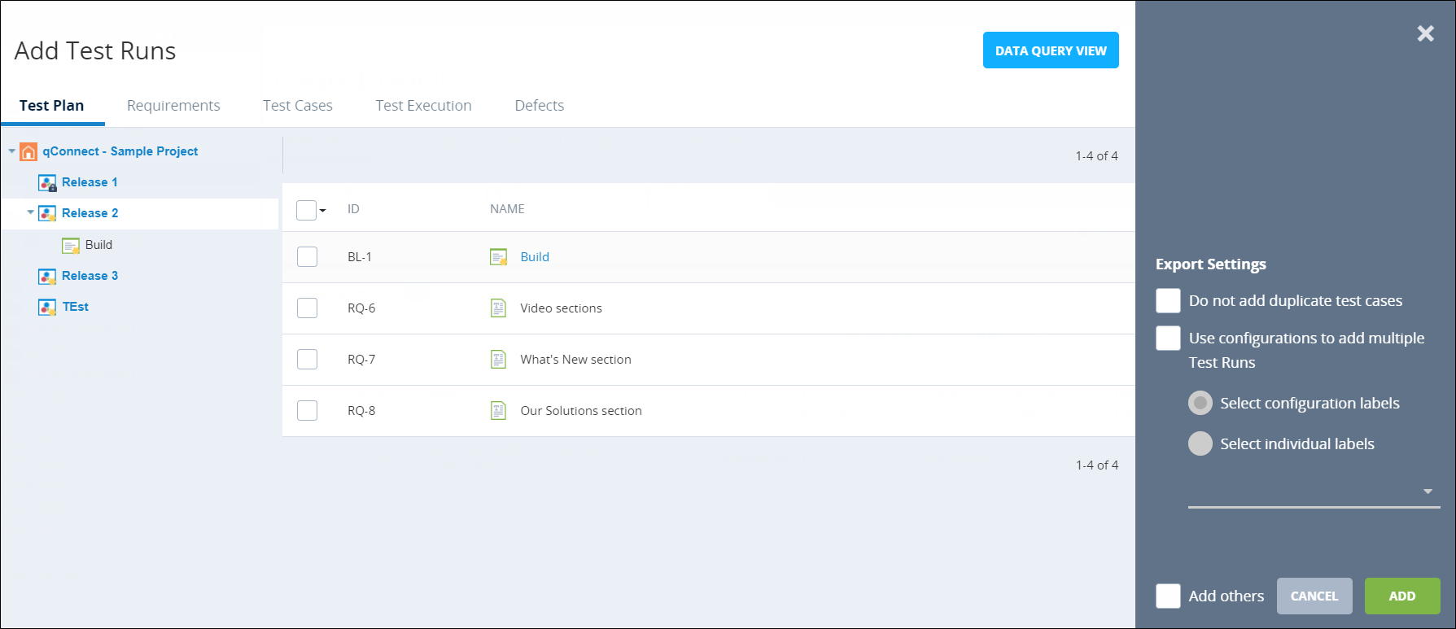Click the Release 1 icon in tree

(47, 183)
